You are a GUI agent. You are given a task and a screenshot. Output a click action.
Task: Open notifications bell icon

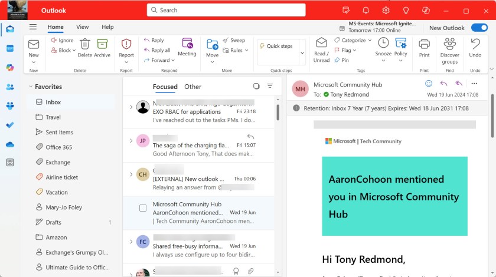click(x=366, y=11)
